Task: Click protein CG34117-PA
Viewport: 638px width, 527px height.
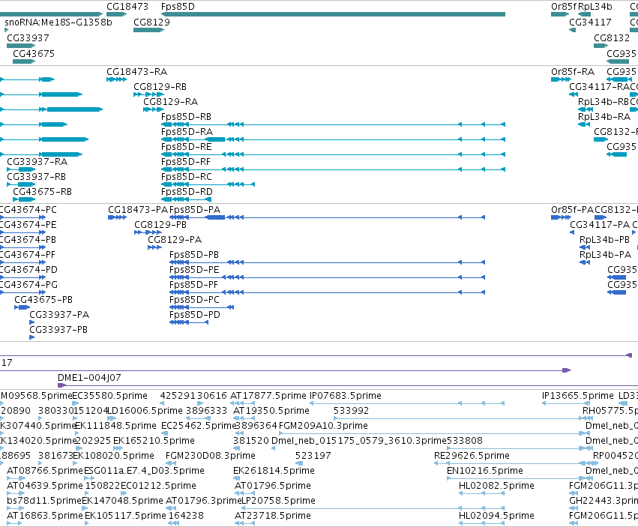Action: (600, 225)
